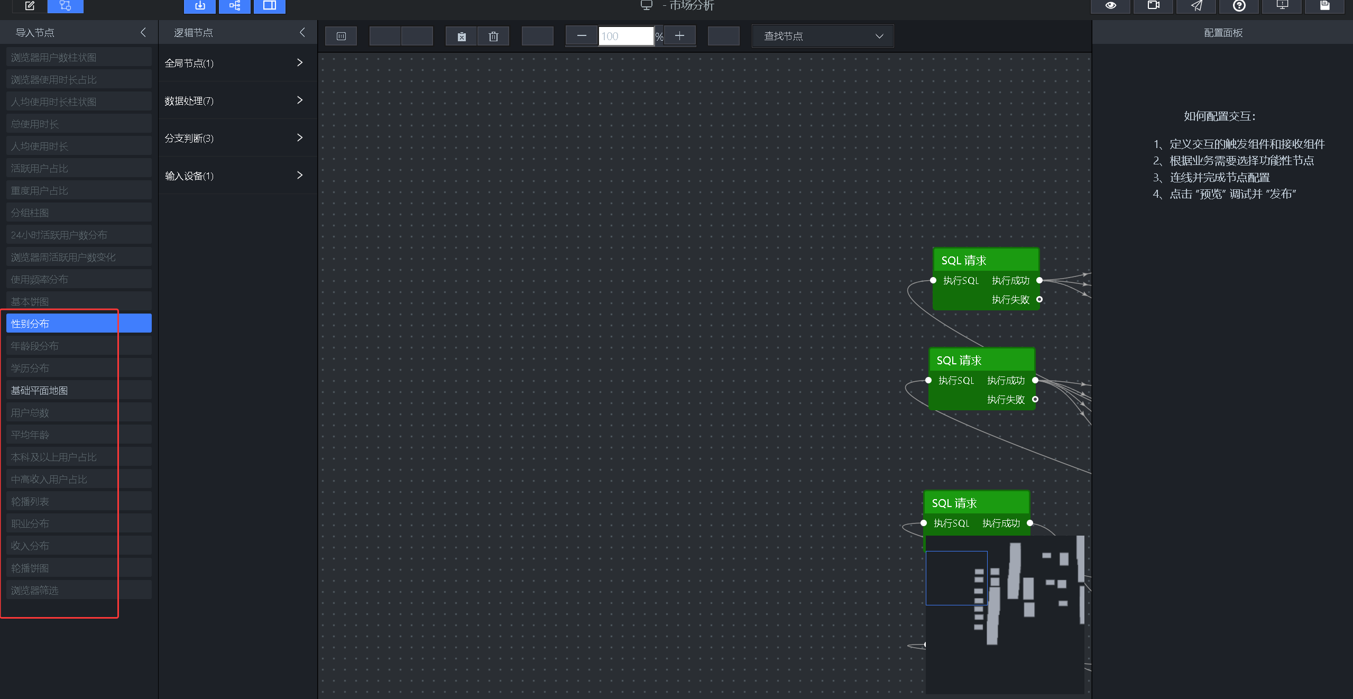Click the fit-to-screen canvas toolbar icon
This screenshot has width=1353, height=699.
[x=341, y=36]
